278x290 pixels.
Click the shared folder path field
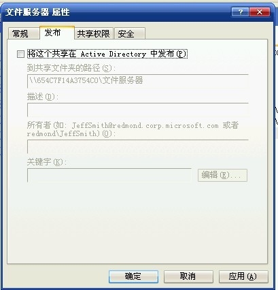click(138, 81)
